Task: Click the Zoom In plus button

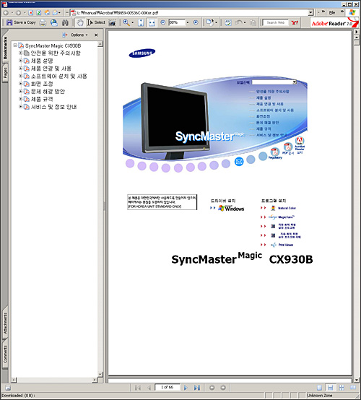Action: click(196, 22)
